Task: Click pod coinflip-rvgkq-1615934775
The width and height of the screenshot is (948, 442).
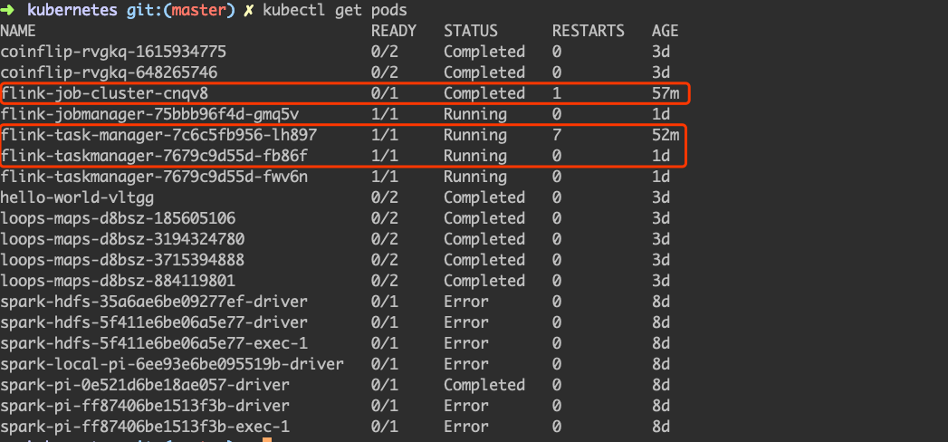Action: point(113,52)
